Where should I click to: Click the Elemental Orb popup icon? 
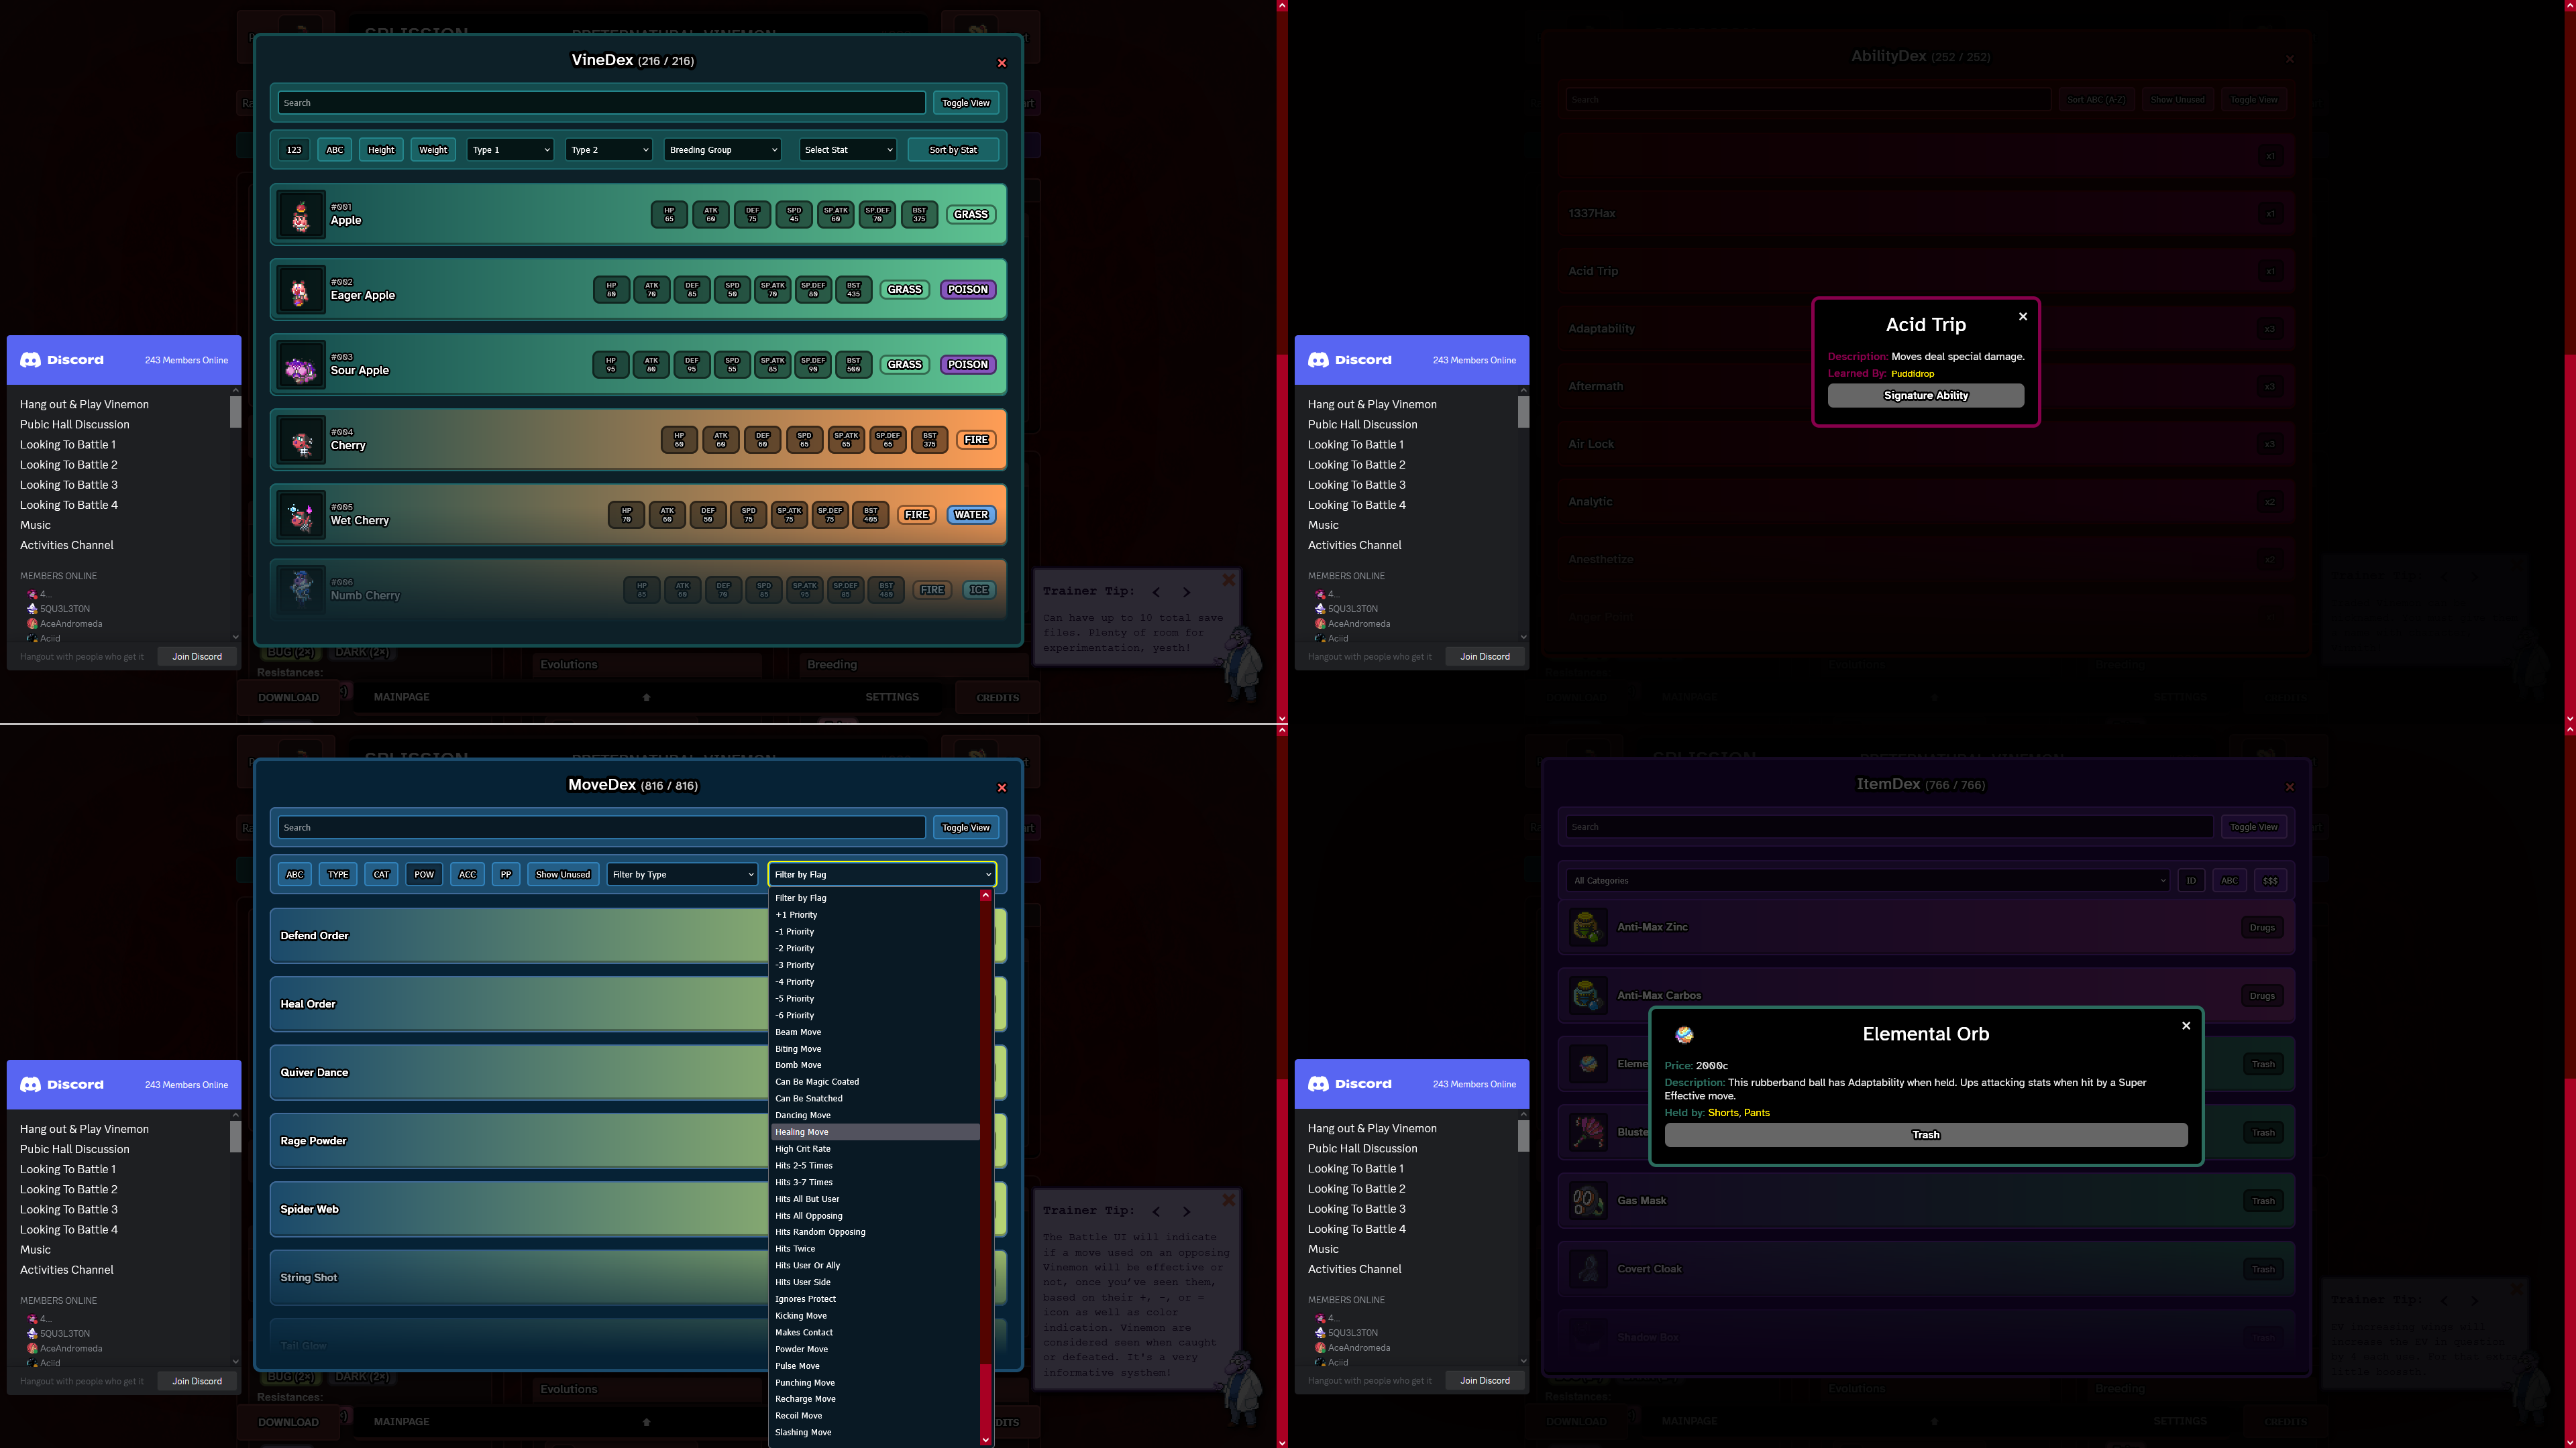tap(1684, 1034)
